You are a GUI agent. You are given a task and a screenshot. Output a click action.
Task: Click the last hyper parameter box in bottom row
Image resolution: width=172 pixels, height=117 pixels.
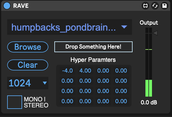(x=121, y=101)
